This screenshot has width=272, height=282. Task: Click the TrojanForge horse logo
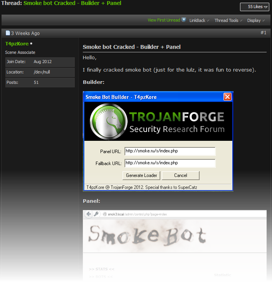pyautogui.click(x=108, y=122)
